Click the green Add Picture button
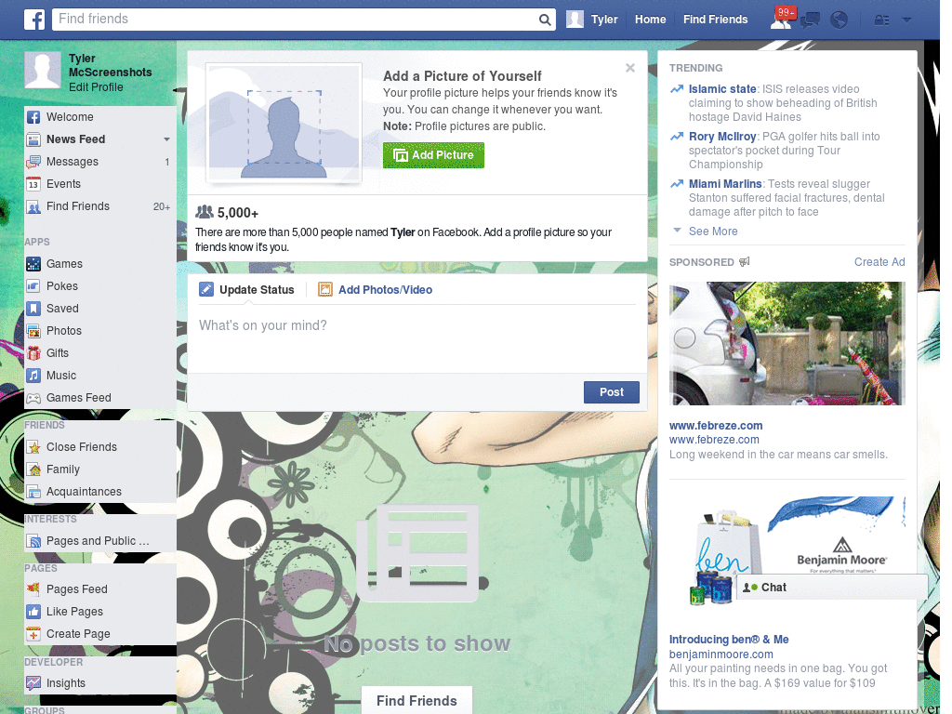 pyautogui.click(x=433, y=155)
